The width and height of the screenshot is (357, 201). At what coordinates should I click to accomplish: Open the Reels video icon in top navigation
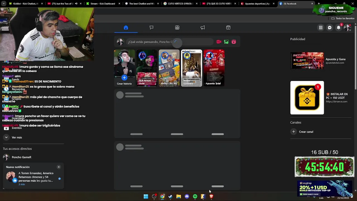tap(228, 28)
